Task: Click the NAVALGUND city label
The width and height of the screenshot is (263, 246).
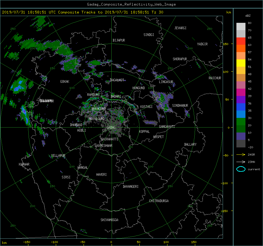Action: click(x=97, y=119)
